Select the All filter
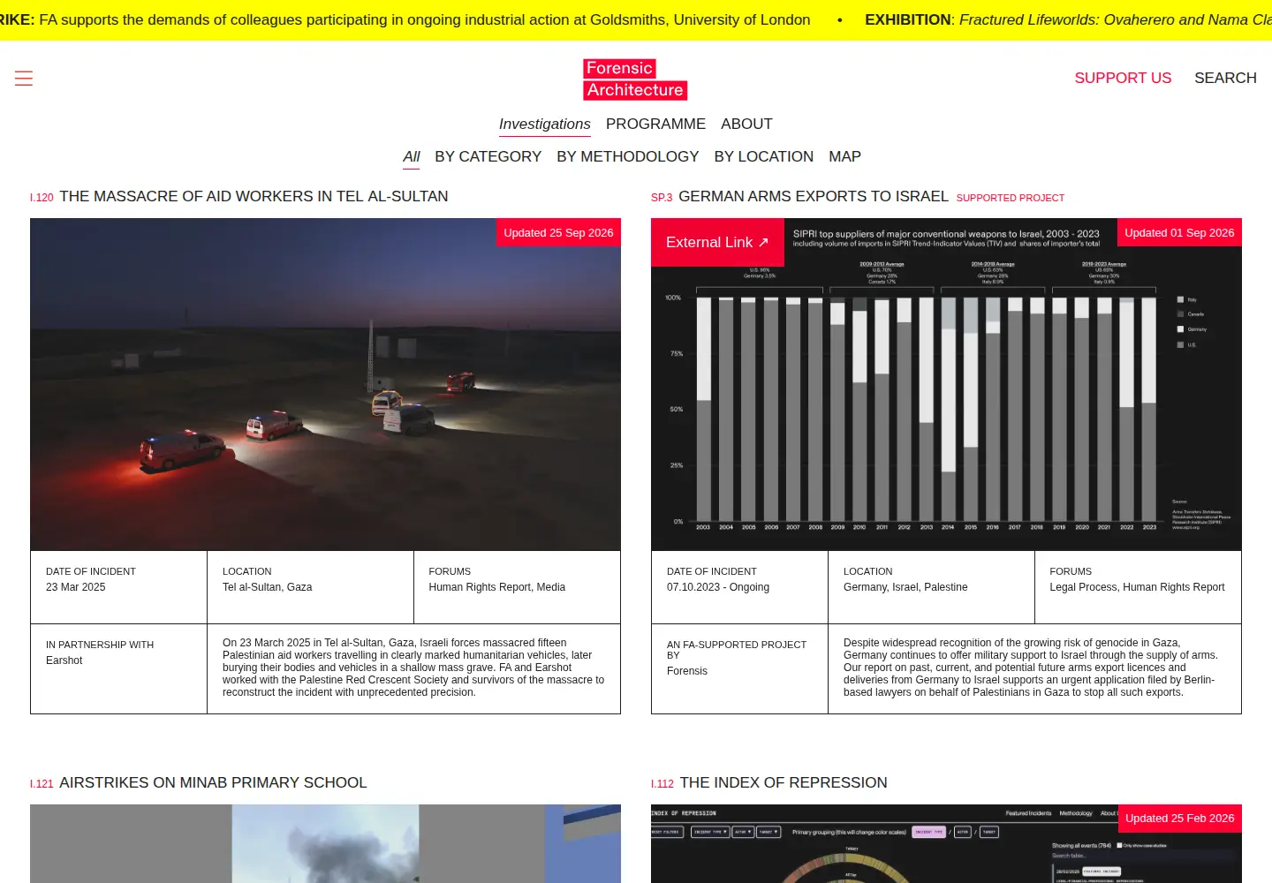 [x=412, y=157]
